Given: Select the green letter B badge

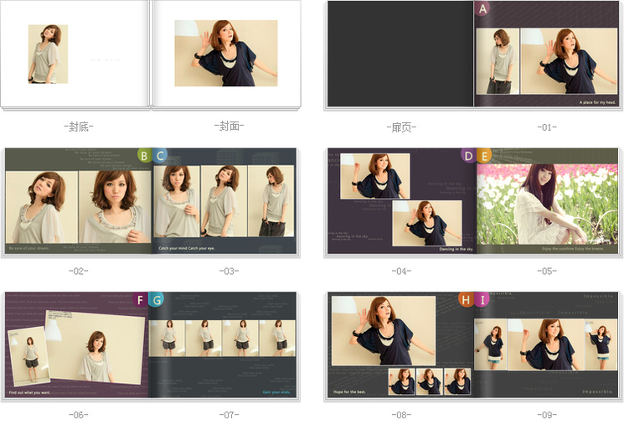Looking at the screenshot, I should point(144,155).
